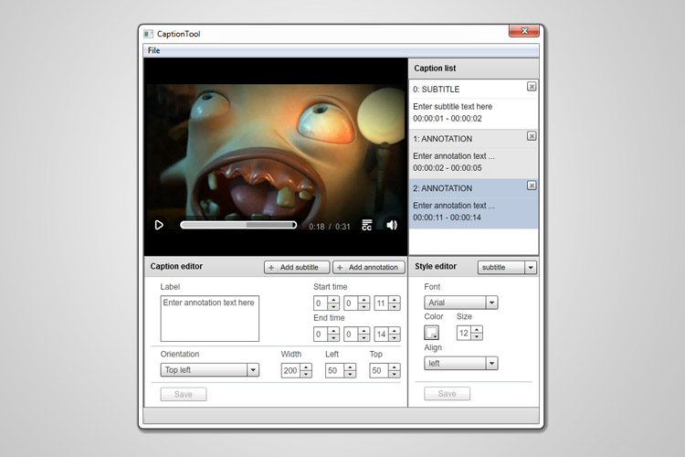Screen dimensions: 685x457
Task: Save the caption editor changes
Action: [x=184, y=395]
